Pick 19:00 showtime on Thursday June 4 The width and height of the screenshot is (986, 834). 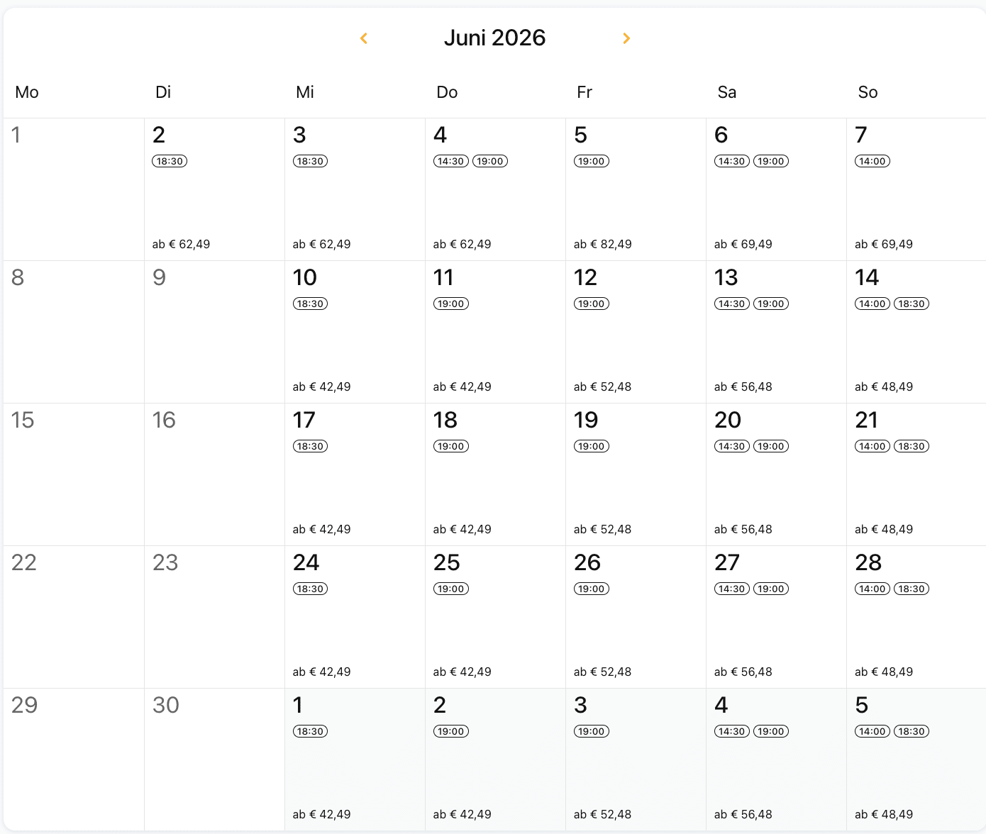pos(490,161)
